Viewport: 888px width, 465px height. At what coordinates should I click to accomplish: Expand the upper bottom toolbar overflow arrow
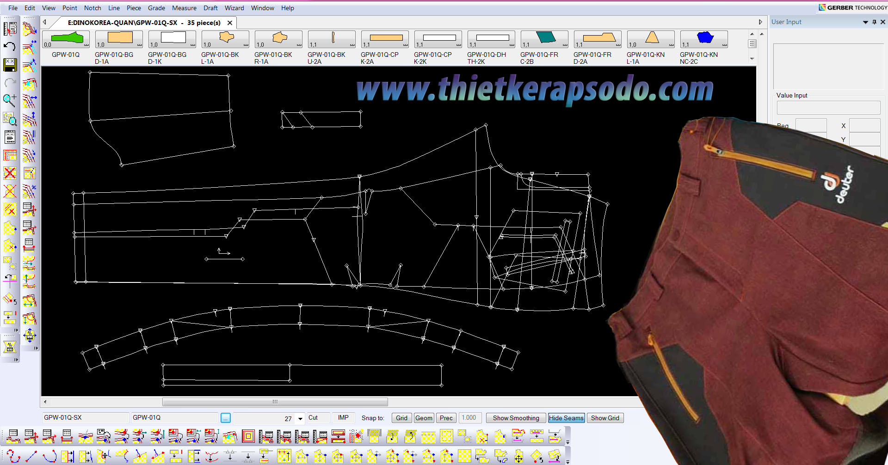567,442
